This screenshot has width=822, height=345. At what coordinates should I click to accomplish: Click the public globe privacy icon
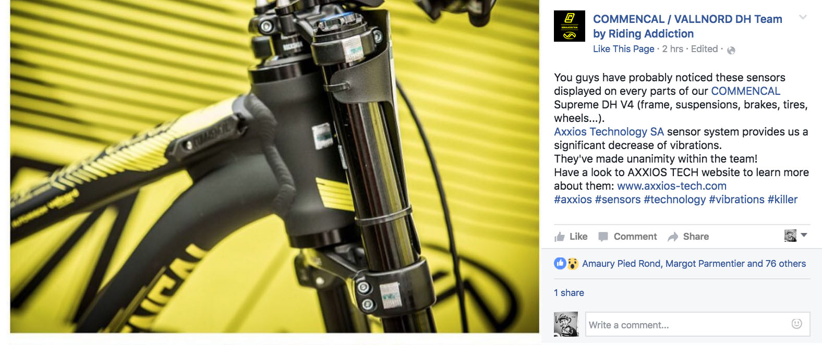pyautogui.click(x=731, y=50)
